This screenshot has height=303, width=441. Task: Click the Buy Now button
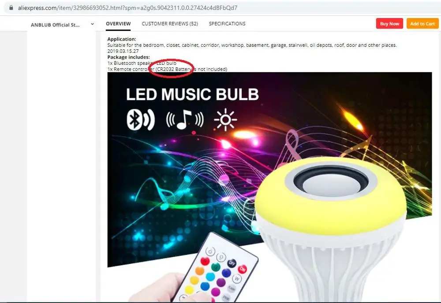click(389, 24)
